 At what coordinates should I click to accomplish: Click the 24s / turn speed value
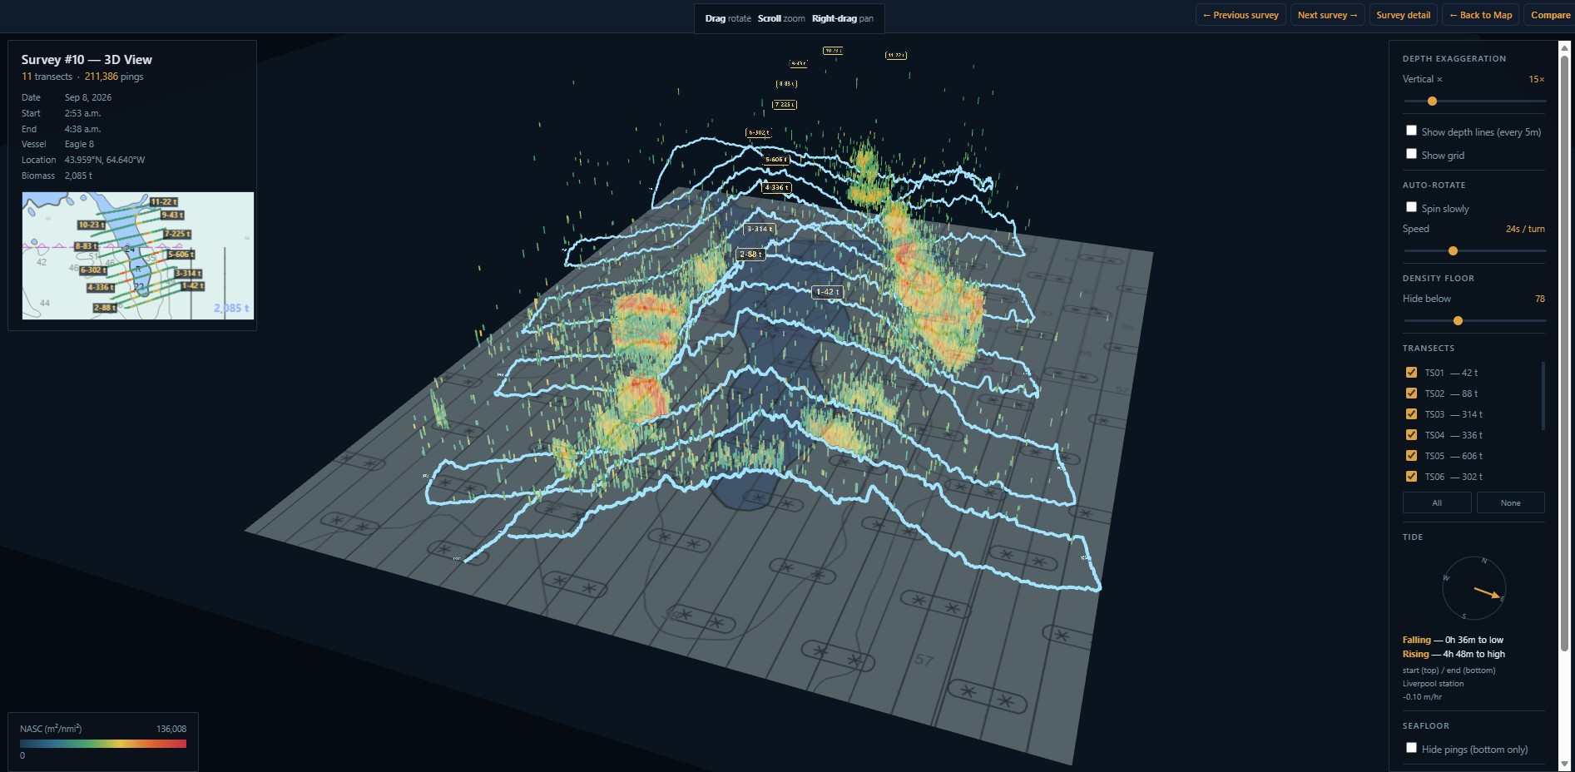(1525, 229)
